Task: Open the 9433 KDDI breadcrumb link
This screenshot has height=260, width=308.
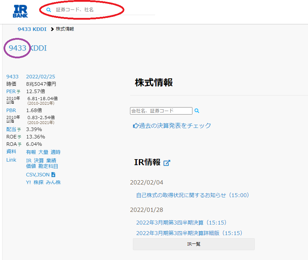Action: point(32,29)
